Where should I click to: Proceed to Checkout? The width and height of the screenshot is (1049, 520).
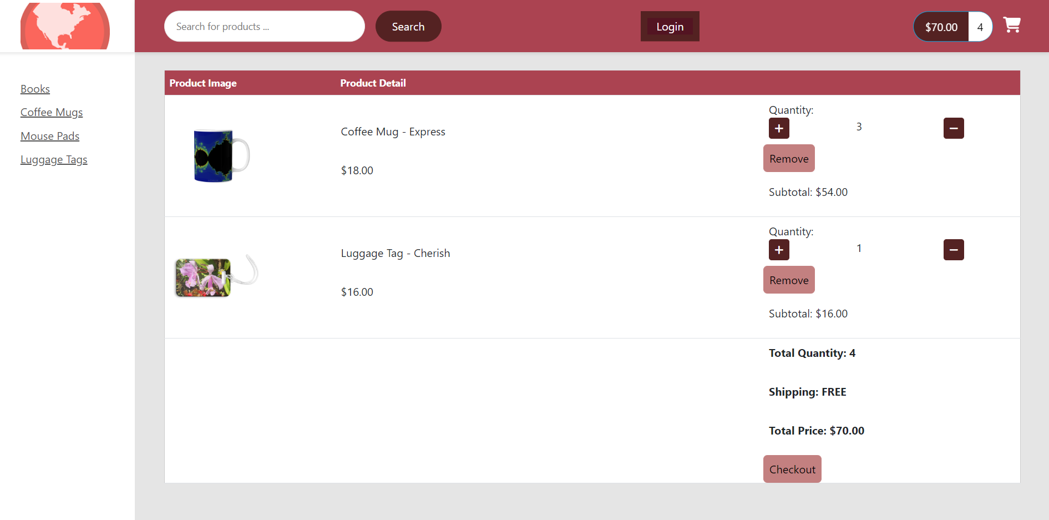click(x=792, y=469)
